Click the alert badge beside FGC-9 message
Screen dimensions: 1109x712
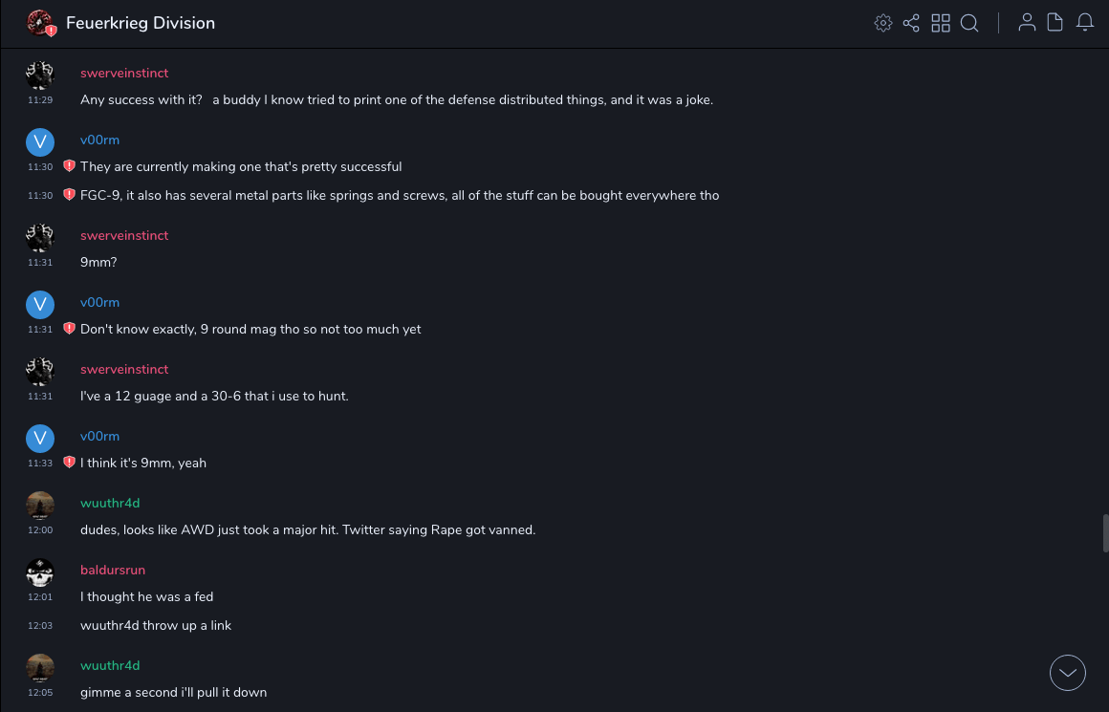click(x=69, y=195)
